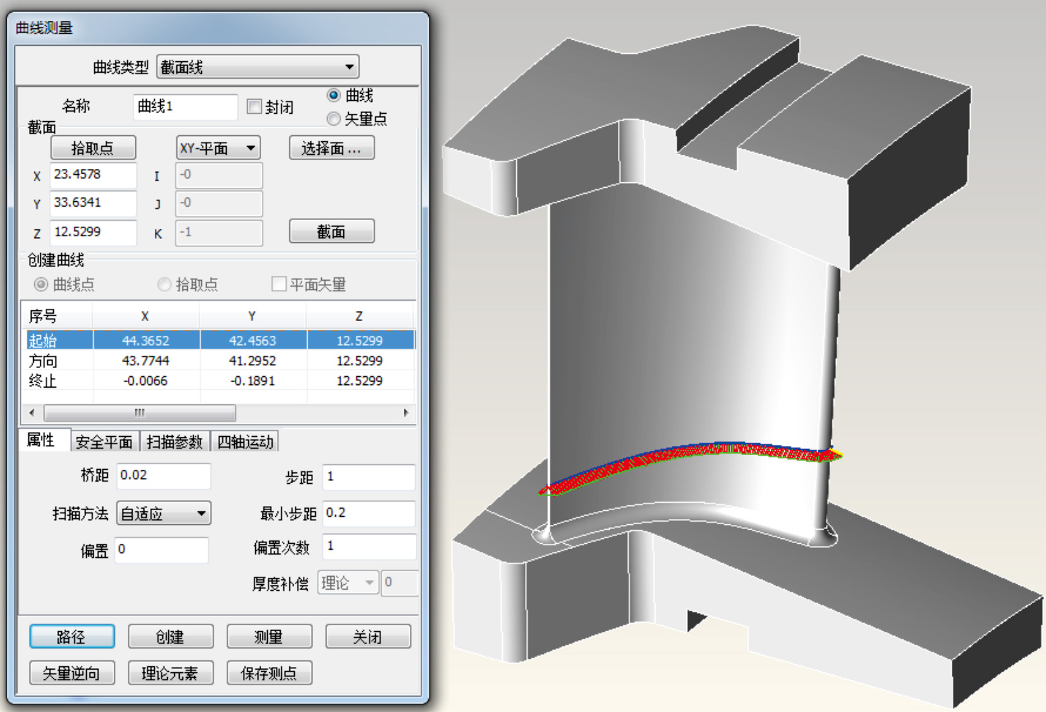Select the 矢量点 radio button

tap(333, 119)
